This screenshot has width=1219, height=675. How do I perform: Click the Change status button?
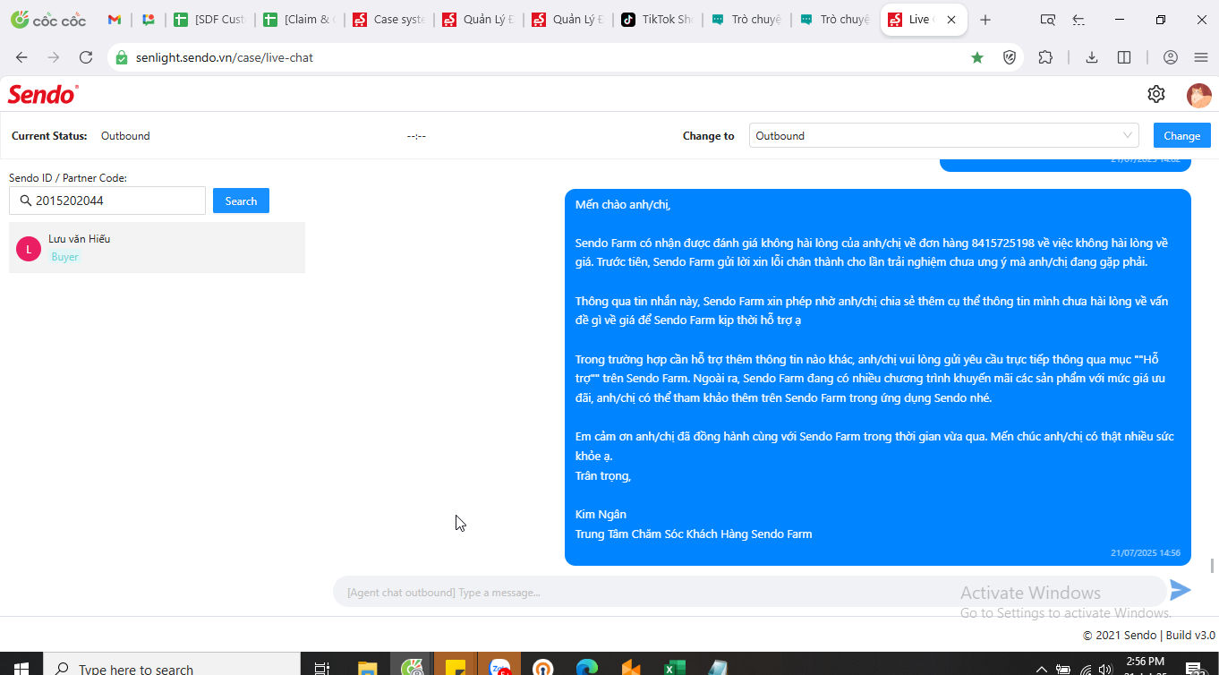pos(1182,135)
